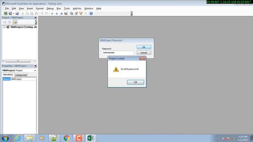This screenshot has height=142, width=253.
Task: Open the View menu
Action: tap(21, 9)
